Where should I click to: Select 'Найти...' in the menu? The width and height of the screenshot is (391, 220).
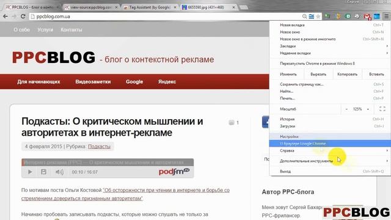tap(330, 91)
